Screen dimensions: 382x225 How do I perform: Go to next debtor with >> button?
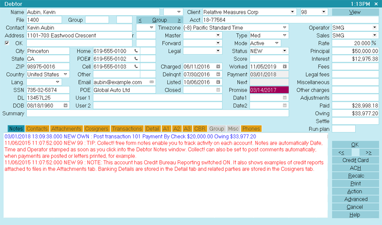pos(369,152)
